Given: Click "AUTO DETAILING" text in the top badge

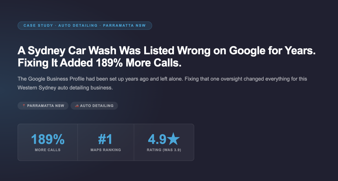Looking at the screenshot, I should point(78,26).
